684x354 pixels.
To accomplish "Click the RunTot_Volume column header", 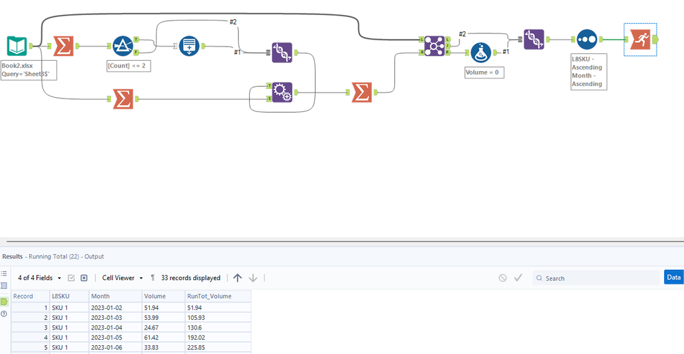I will click(x=218, y=296).
